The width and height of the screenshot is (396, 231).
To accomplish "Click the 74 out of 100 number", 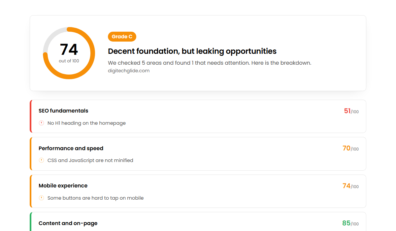I will (x=69, y=49).
